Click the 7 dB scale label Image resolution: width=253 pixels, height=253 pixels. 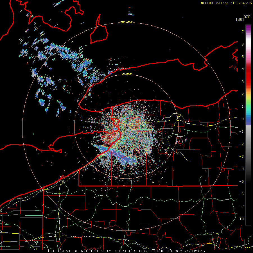pyautogui.click(x=243, y=31)
